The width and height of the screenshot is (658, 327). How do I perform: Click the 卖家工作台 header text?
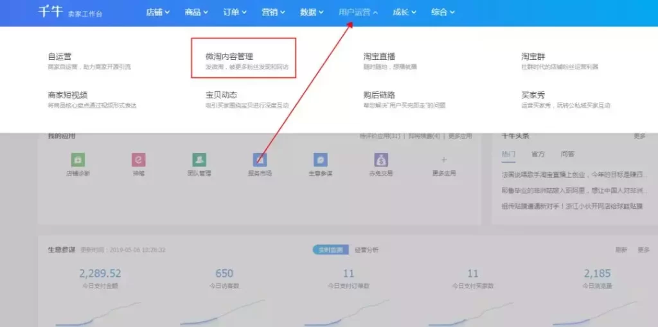pos(85,14)
